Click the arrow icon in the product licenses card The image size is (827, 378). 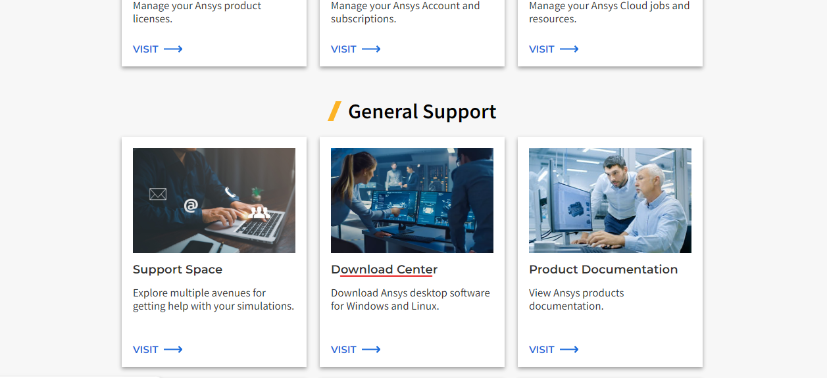point(173,49)
